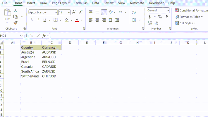
Task: Click the Increase Indent icon
Action: click(x=117, y=20)
